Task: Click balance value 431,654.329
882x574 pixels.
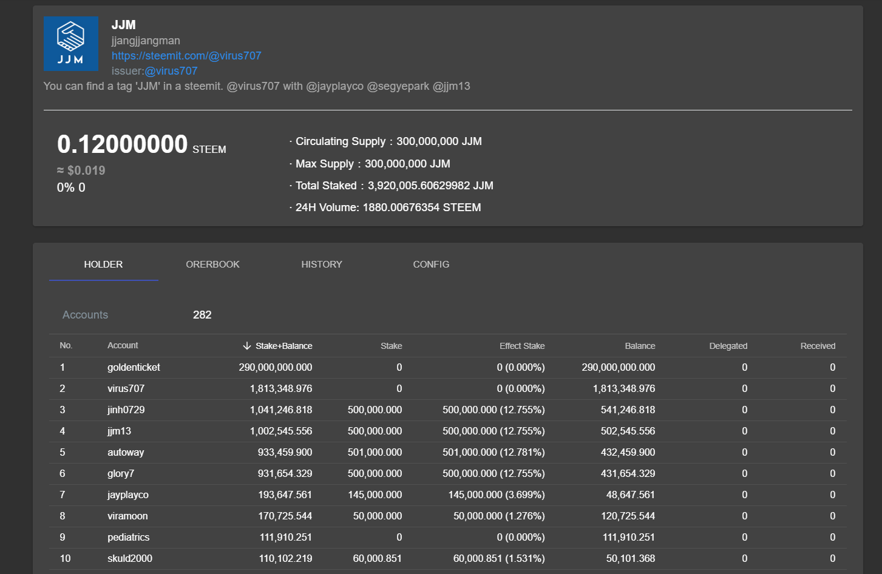Action: [x=628, y=474]
